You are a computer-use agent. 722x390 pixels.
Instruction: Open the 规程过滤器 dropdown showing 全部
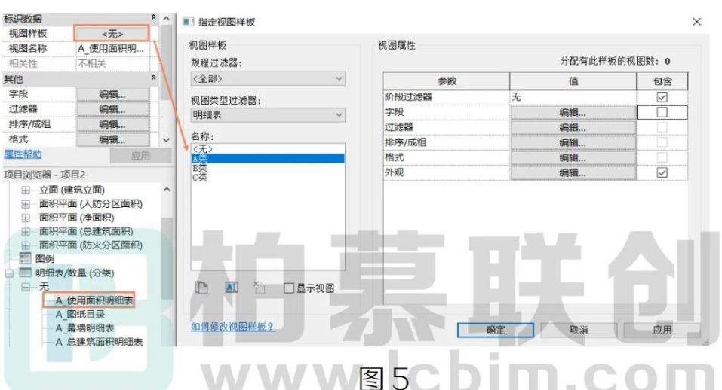(268, 78)
